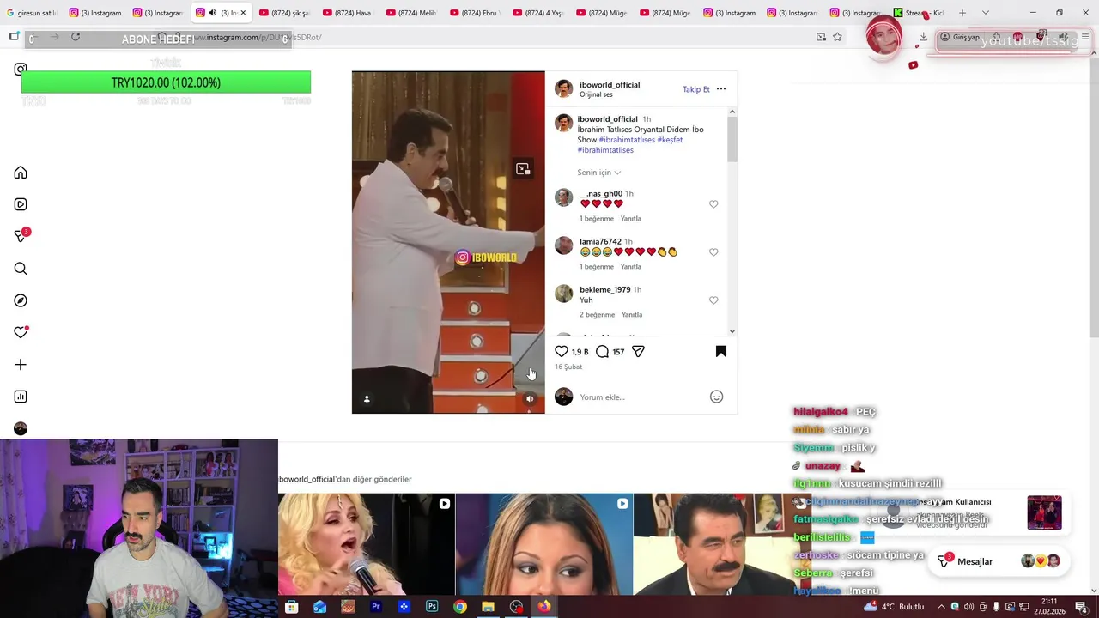This screenshot has height=618, width=1099.
Task: Like the bekleme_1979 comment
Action: (713, 300)
